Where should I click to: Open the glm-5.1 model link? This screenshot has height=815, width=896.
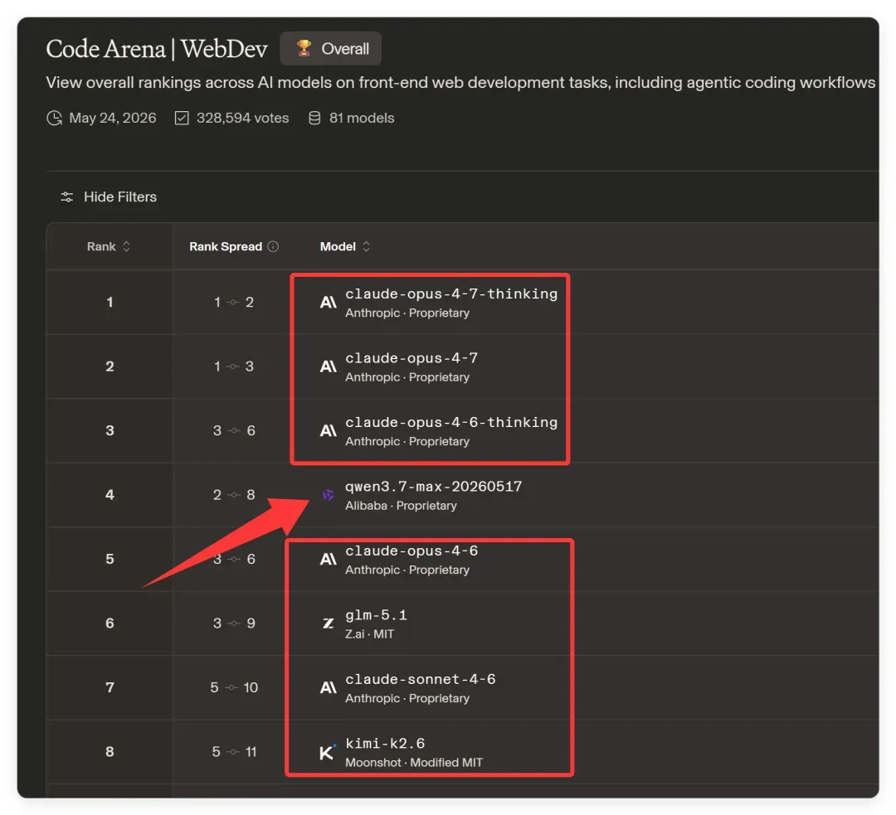click(376, 615)
